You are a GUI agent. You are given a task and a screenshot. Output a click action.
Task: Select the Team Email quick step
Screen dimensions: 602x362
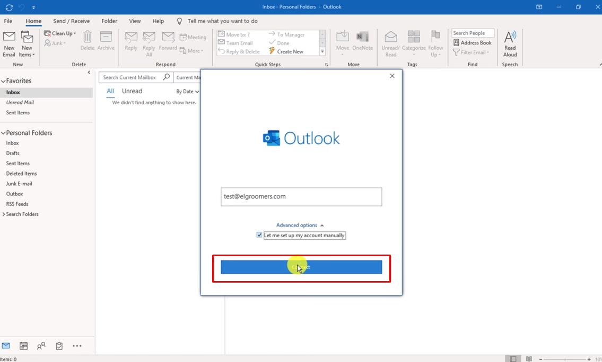point(235,43)
